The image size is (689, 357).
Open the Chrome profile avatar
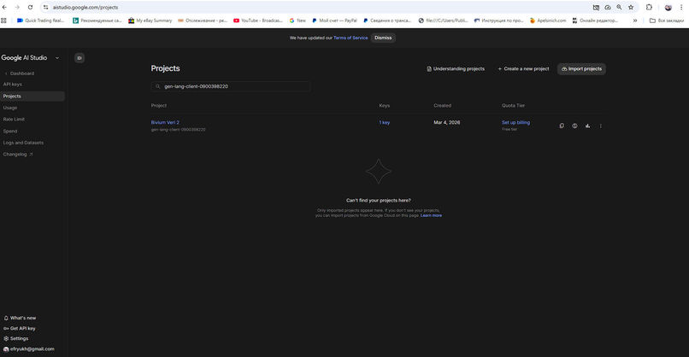[668, 7]
